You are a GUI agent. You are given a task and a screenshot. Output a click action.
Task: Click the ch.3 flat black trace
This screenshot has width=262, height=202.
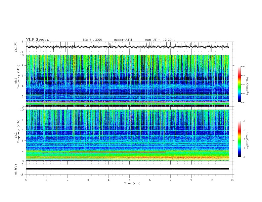[127, 169]
